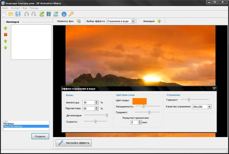Decrease Перспектива value with down arrow
Image resolution: width=229 pixels, height=154 pixels.
click(96, 109)
